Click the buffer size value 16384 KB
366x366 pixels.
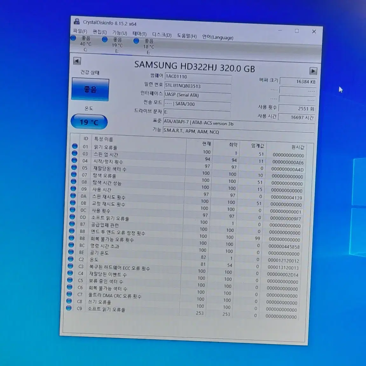298,81
